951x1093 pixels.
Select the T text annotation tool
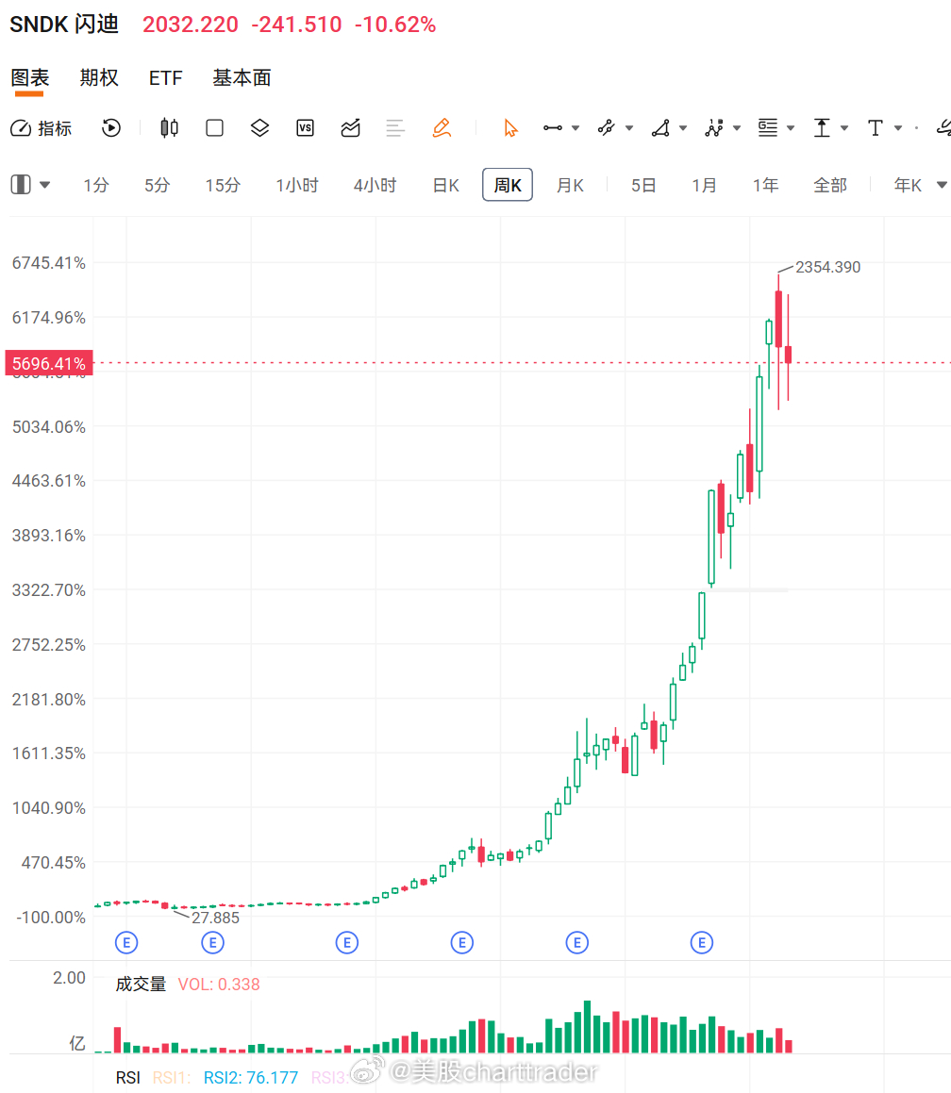(x=875, y=128)
